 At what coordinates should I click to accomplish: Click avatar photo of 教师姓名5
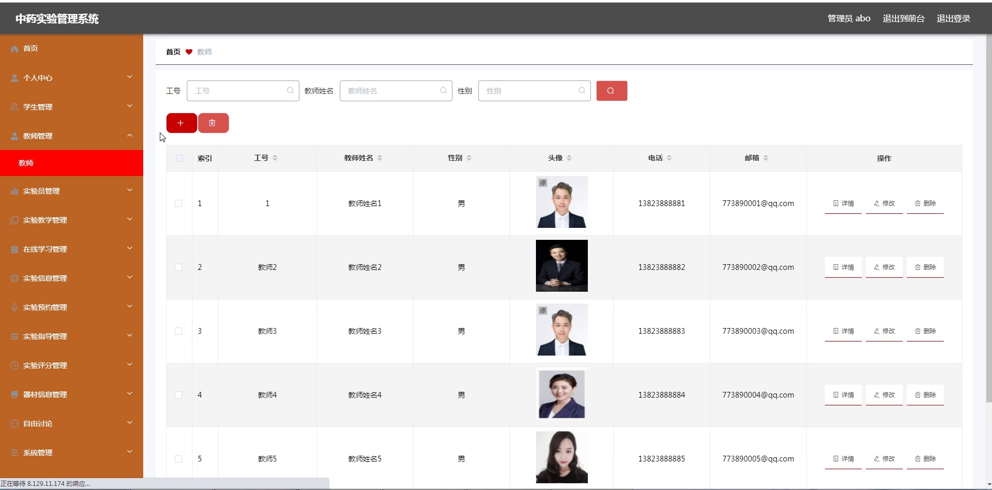click(x=562, y=457)
